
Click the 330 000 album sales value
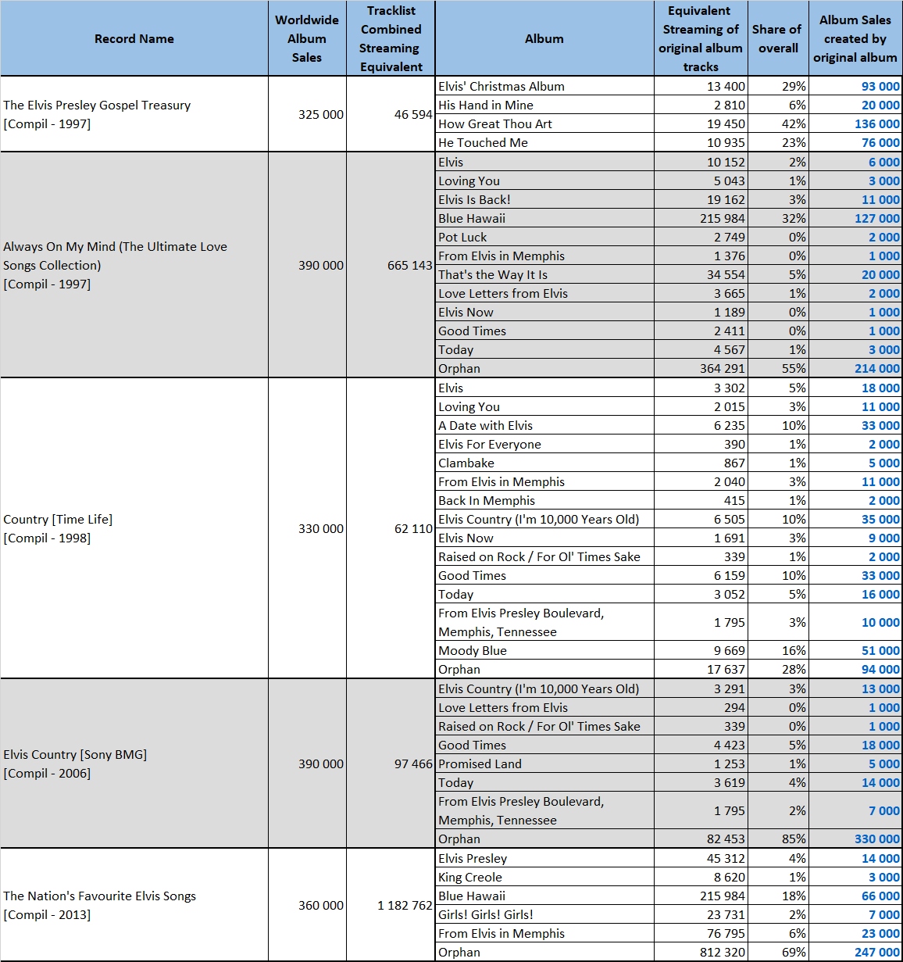tap(855, 839)
